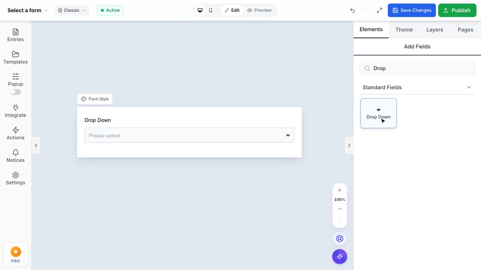Collapse the left sidebar arrow

[x=36, y=145]
